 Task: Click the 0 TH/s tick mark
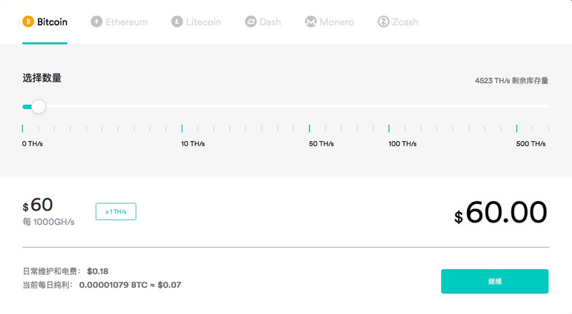(23, 128)
